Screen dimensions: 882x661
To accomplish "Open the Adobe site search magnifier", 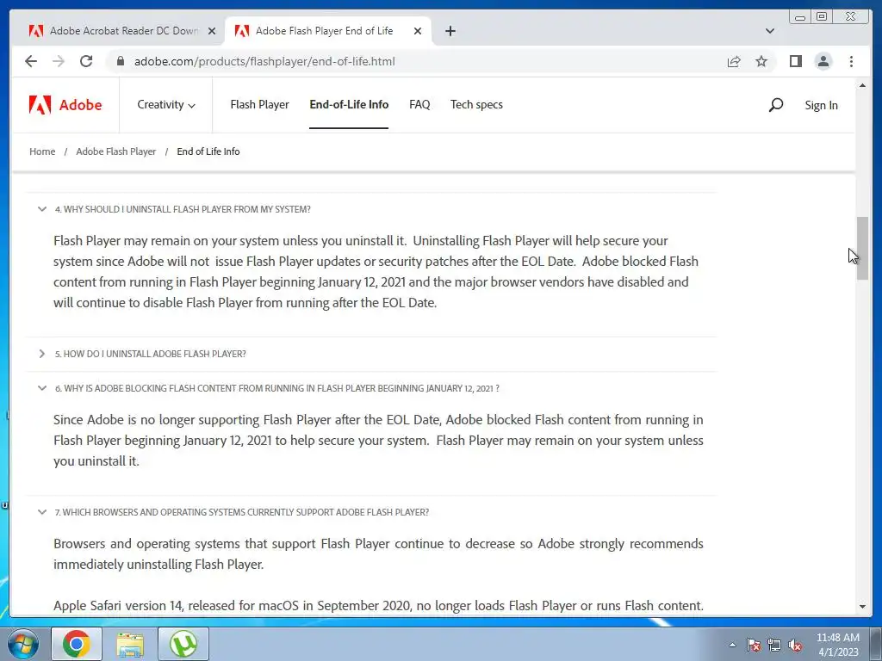I will (x=776, y=104).
